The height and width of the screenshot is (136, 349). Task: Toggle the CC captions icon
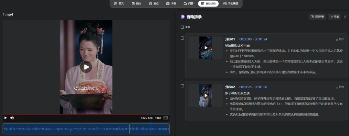click(x=165, y=118)
